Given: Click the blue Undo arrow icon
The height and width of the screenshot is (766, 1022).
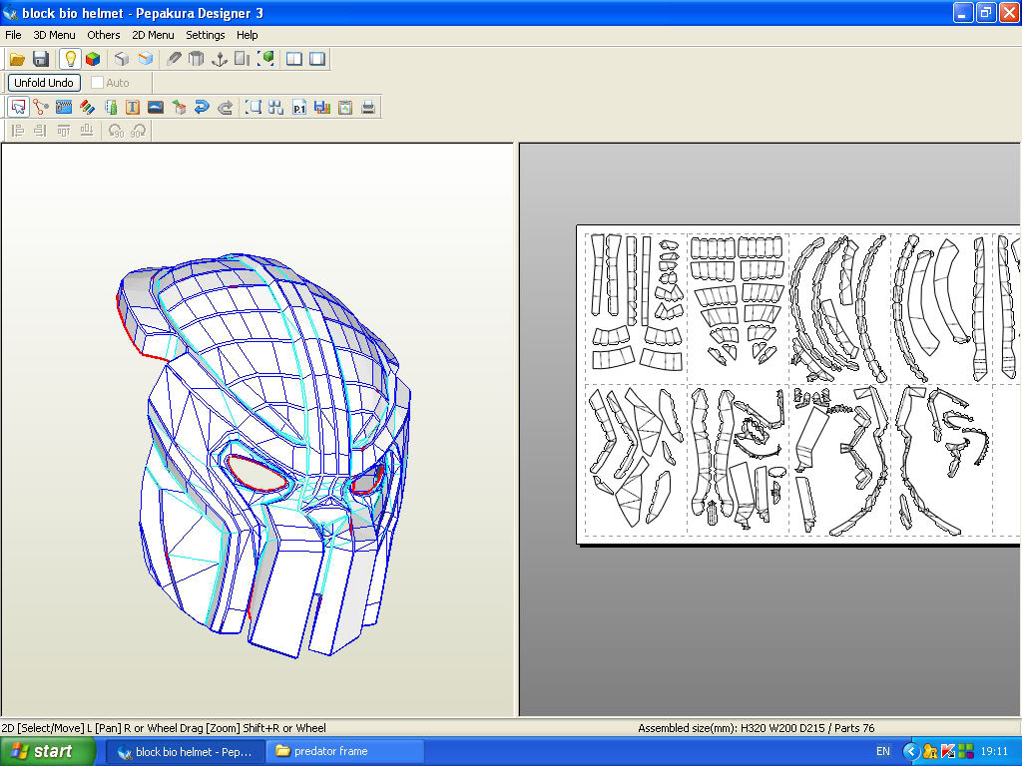Looking at the screenshot, I should pos(202,108).
